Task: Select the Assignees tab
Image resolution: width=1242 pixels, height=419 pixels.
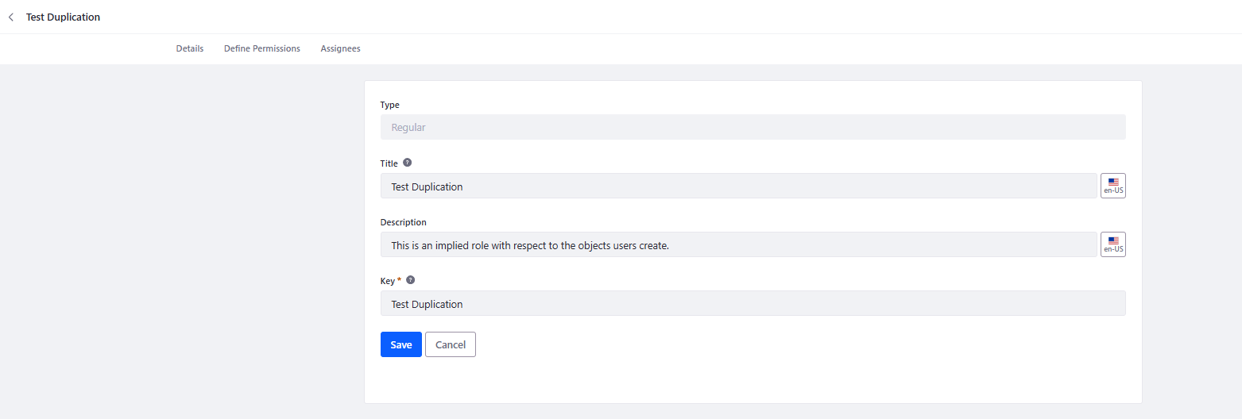Action: (x=340, y=48)
